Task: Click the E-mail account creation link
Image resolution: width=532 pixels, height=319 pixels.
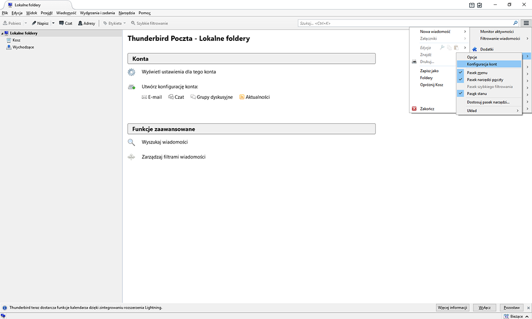Action: pyautogui.click(x=152, y=97)
